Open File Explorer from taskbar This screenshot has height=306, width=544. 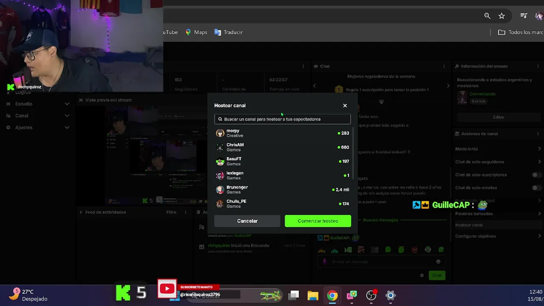tap(313, 295)
